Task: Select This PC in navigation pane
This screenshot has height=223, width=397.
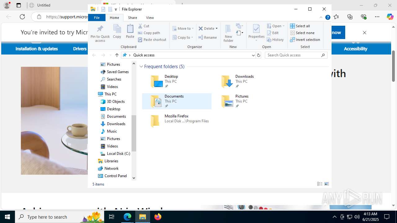Action: 110,94
